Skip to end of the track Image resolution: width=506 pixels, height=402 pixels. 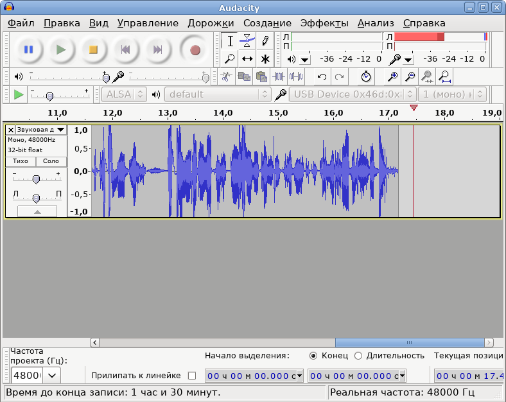[x=158, y=49]
